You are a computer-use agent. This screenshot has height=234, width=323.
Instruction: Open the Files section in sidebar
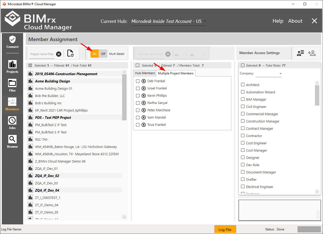[x=12, y=86]
